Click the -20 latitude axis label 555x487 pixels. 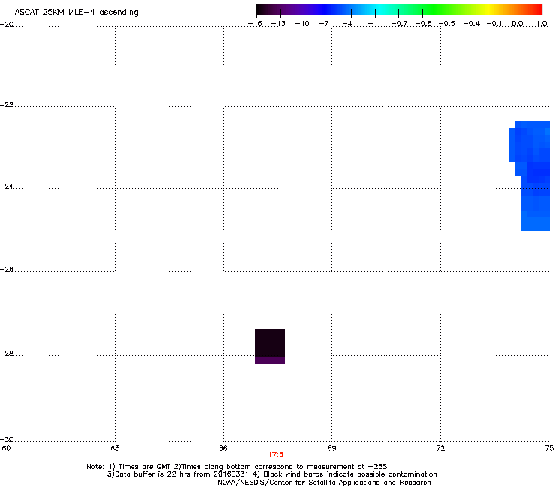(7, 25)
